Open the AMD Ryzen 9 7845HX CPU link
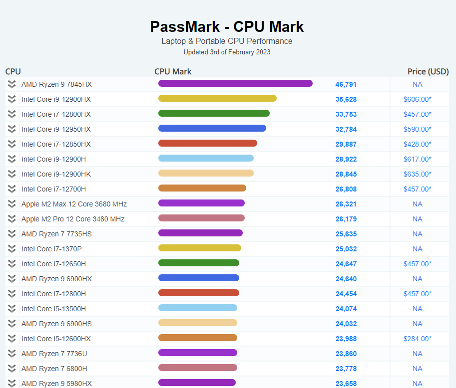456x388 pixels. tap(56, 84)
